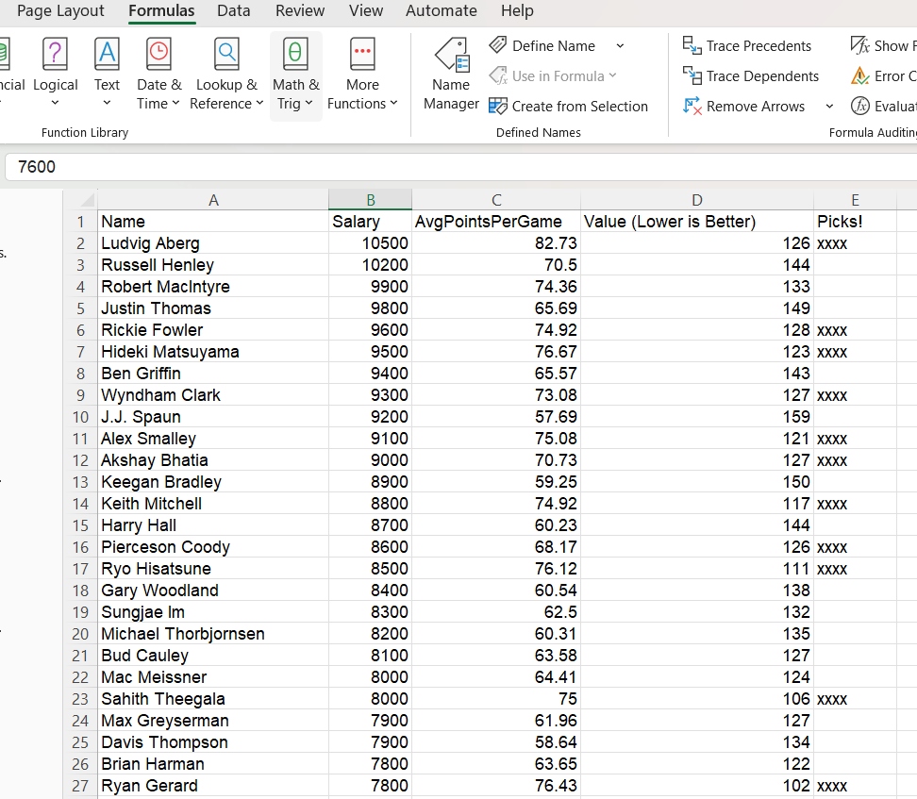The image size is (917, 799).
Task: Click cell with name Ludvig Aberg
Action: pos(213,243)
